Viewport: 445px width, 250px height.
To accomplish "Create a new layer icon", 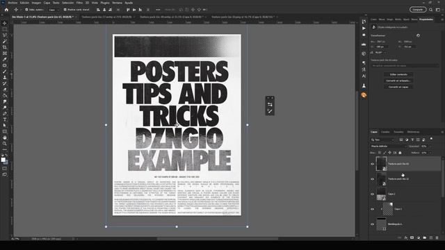I will point(431,237).
